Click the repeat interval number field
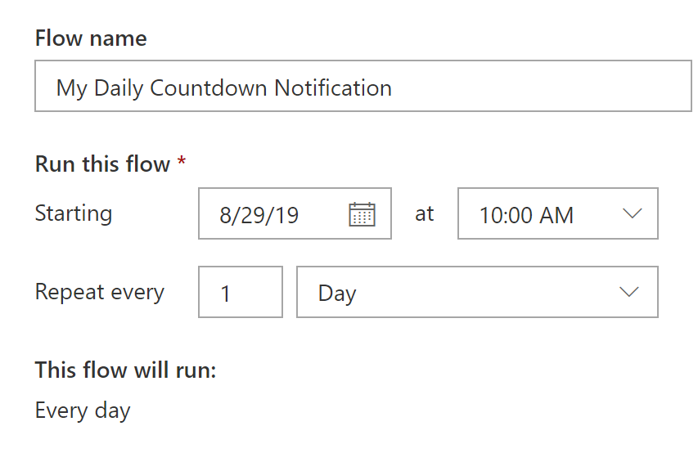 pyautogui.click(x=241, y=292)
